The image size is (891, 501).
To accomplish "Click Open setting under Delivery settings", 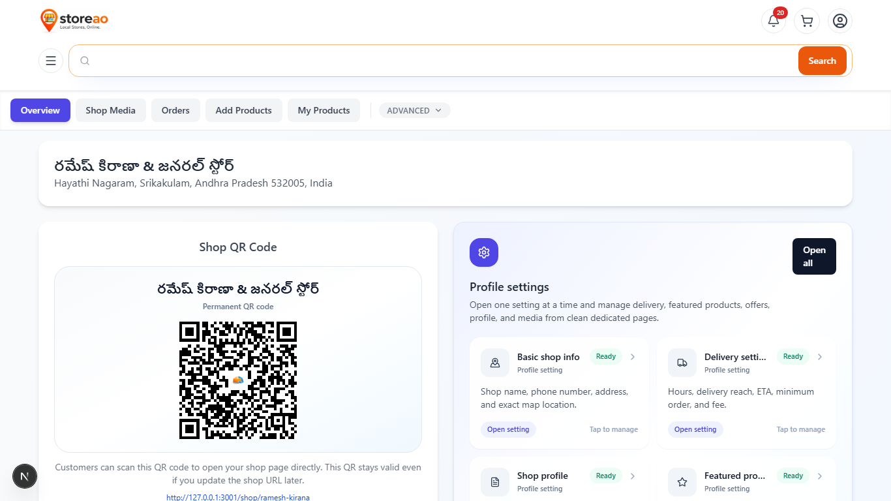I will coord(695,429).
